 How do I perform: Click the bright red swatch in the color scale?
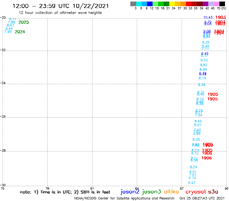tap(189, 4)
